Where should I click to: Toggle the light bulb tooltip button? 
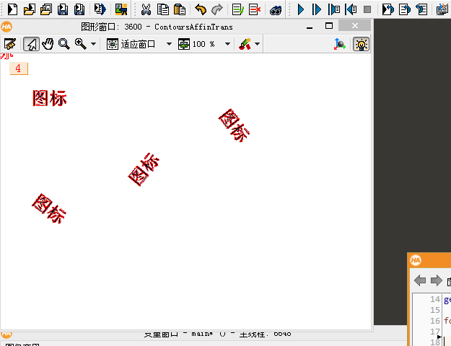(x=361, y=44)
